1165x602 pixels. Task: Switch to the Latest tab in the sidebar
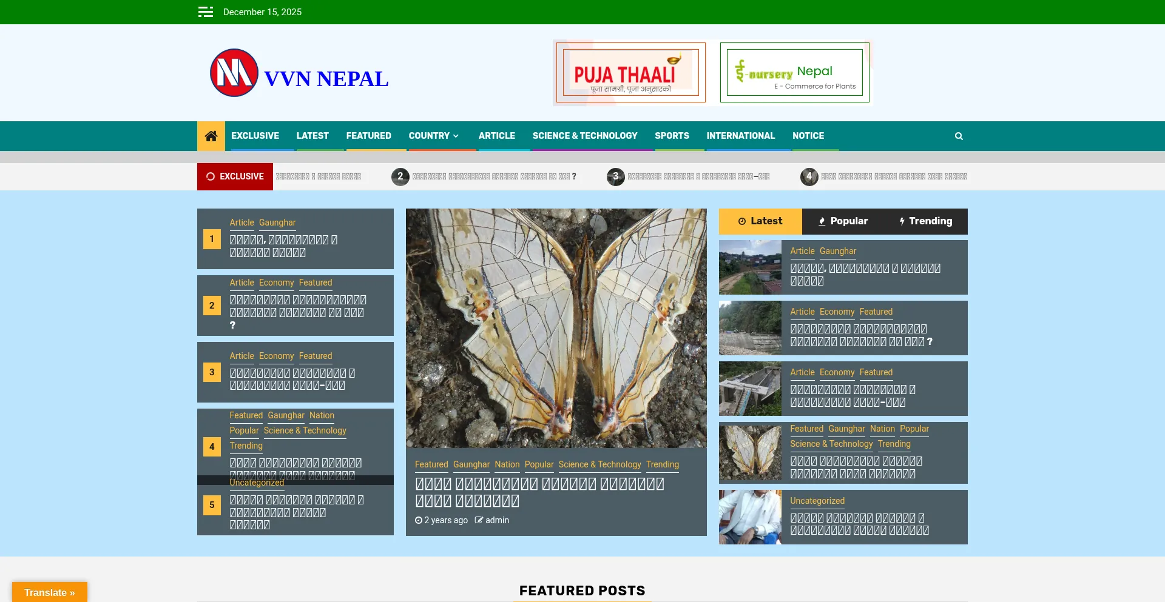[760, 221]
